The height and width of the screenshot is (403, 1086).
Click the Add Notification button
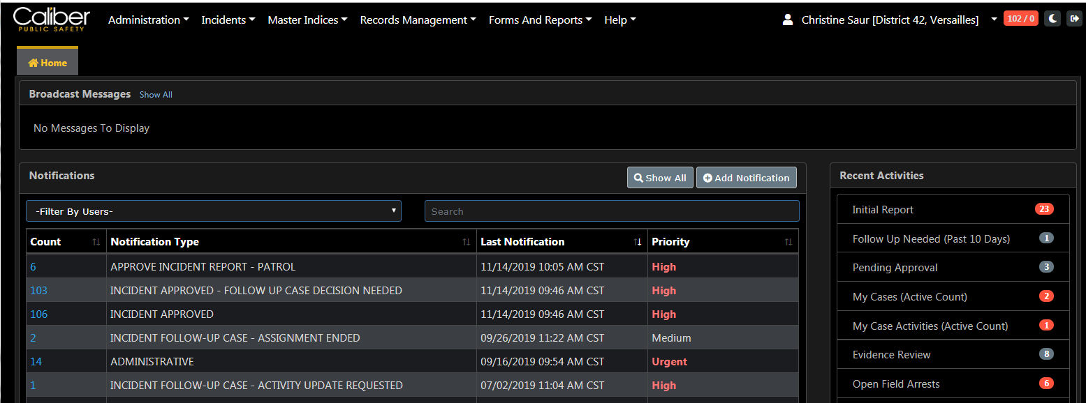coord(746,178)
